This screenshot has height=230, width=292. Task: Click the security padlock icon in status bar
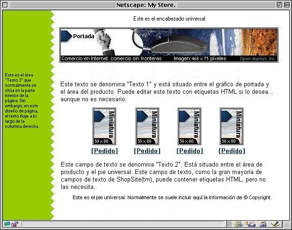point(15,224)
